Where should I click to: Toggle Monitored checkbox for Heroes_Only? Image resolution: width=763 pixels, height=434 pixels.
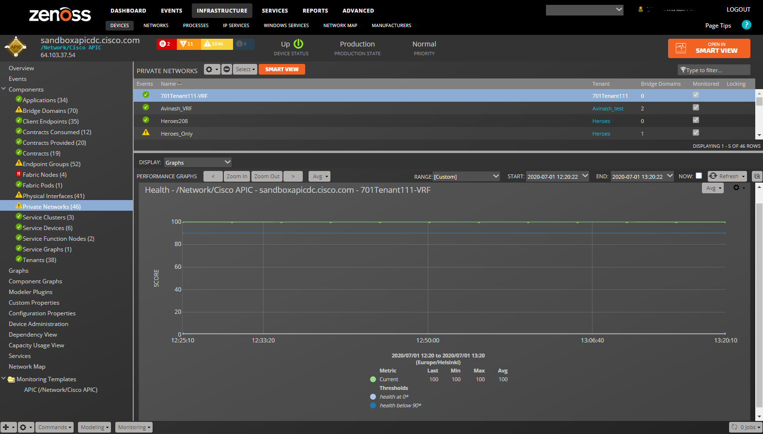coord(696,133)
